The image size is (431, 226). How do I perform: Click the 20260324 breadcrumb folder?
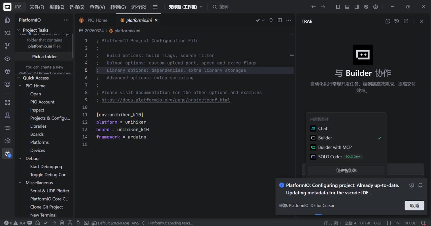tap(94, 31)
